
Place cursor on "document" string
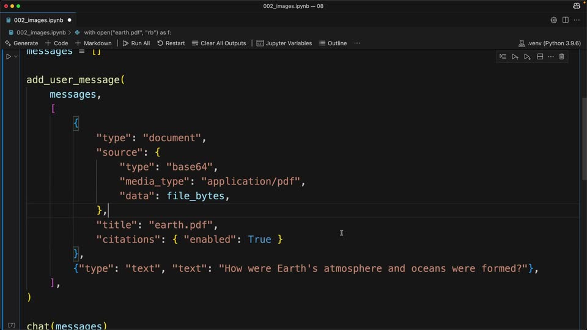pyautogui.click(x=172, y=138)
